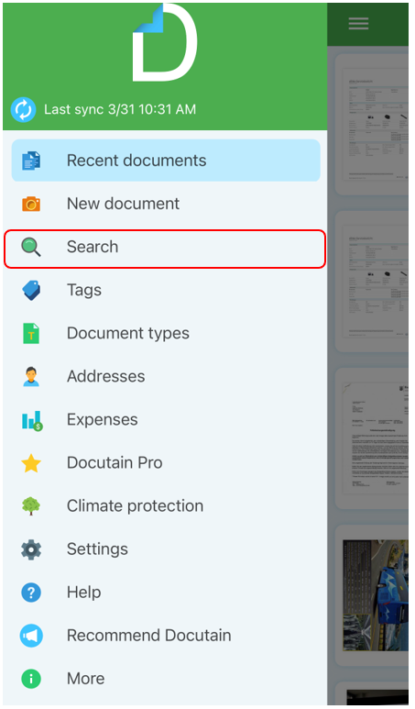Open the Recent documents menu item
415x709 pixels.
point(166,161)
